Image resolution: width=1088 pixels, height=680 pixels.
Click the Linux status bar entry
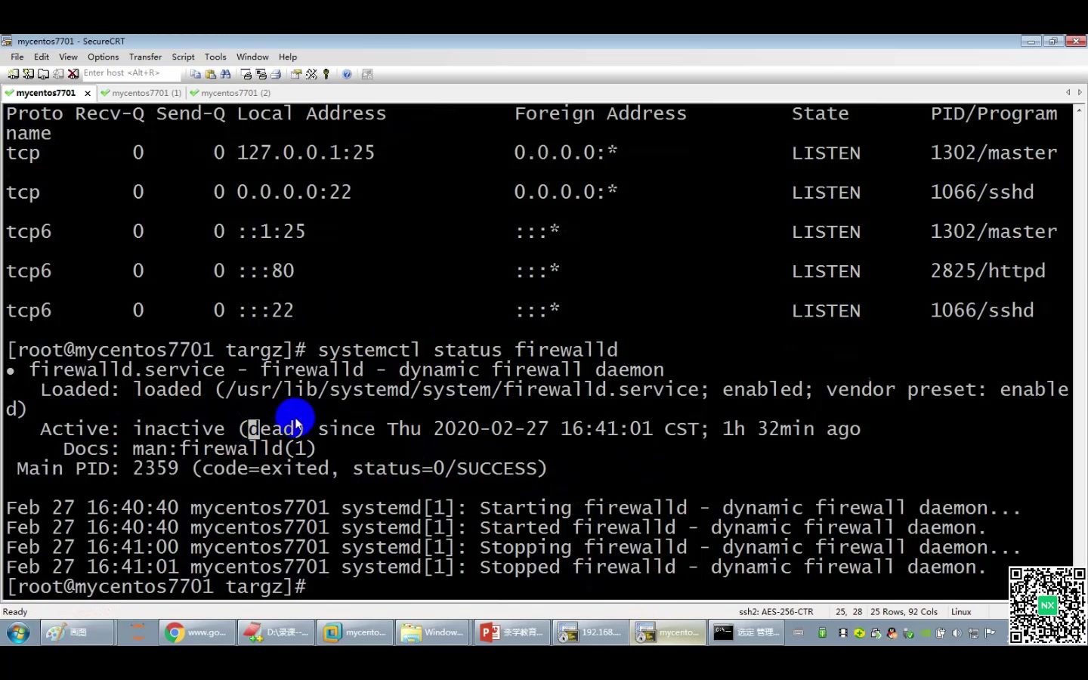(x=961, y=612)
